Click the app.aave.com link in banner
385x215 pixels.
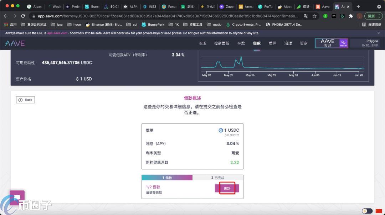(57, 33)
